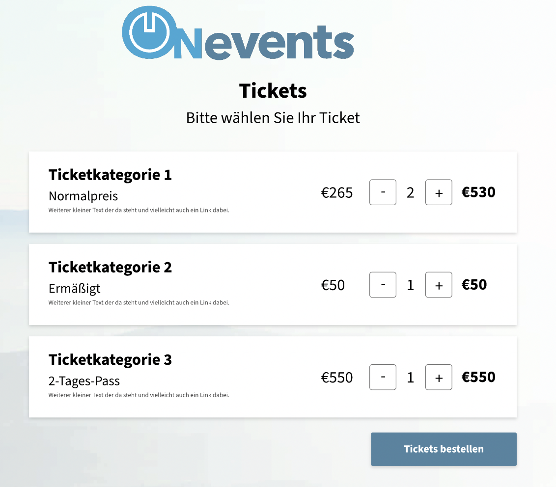Select the Ticketkategorie 1 heading

point(110,175)
